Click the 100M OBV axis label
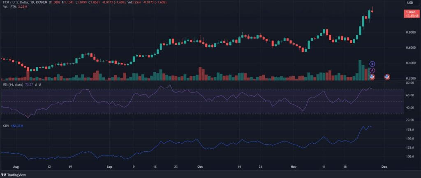Screen dimensions: 421x178 (x=410, y=156)
